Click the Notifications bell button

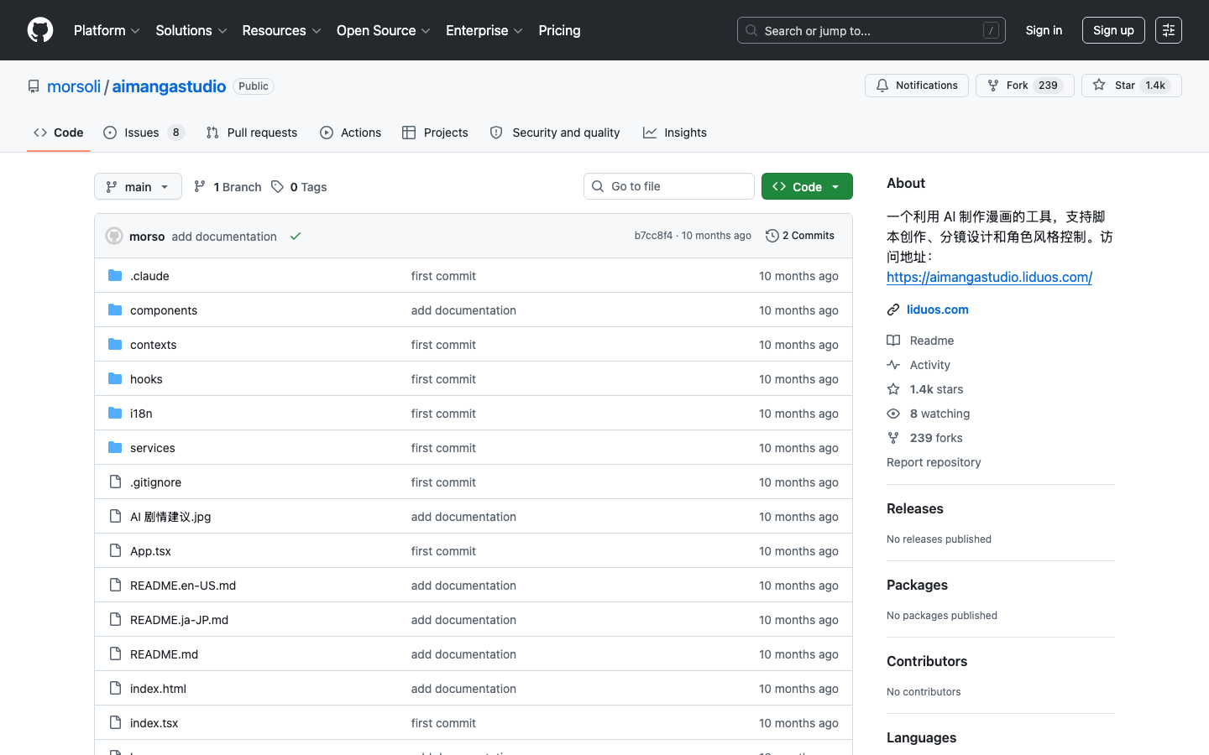coord(917,86)
